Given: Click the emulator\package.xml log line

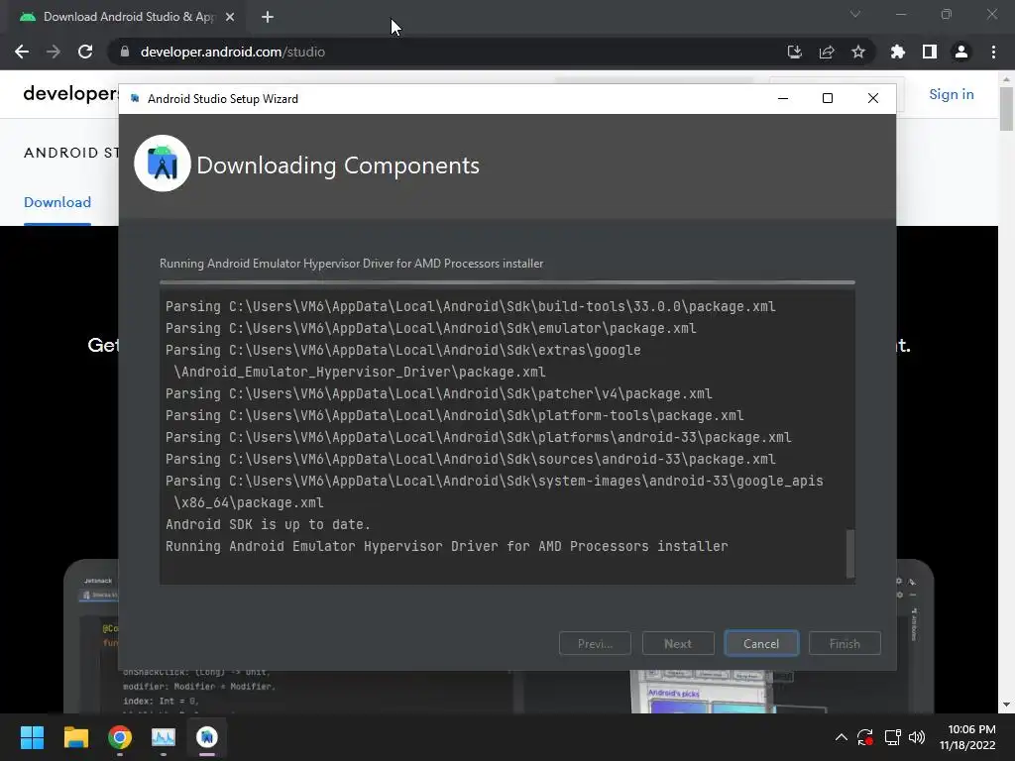Looking at the screenshot, I should [430, 328].
